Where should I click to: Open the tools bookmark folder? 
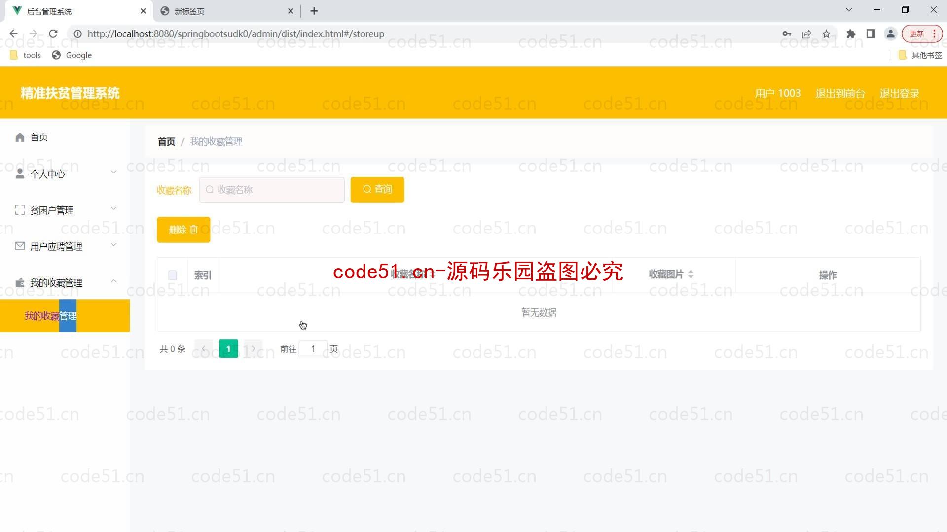(25, 55)
